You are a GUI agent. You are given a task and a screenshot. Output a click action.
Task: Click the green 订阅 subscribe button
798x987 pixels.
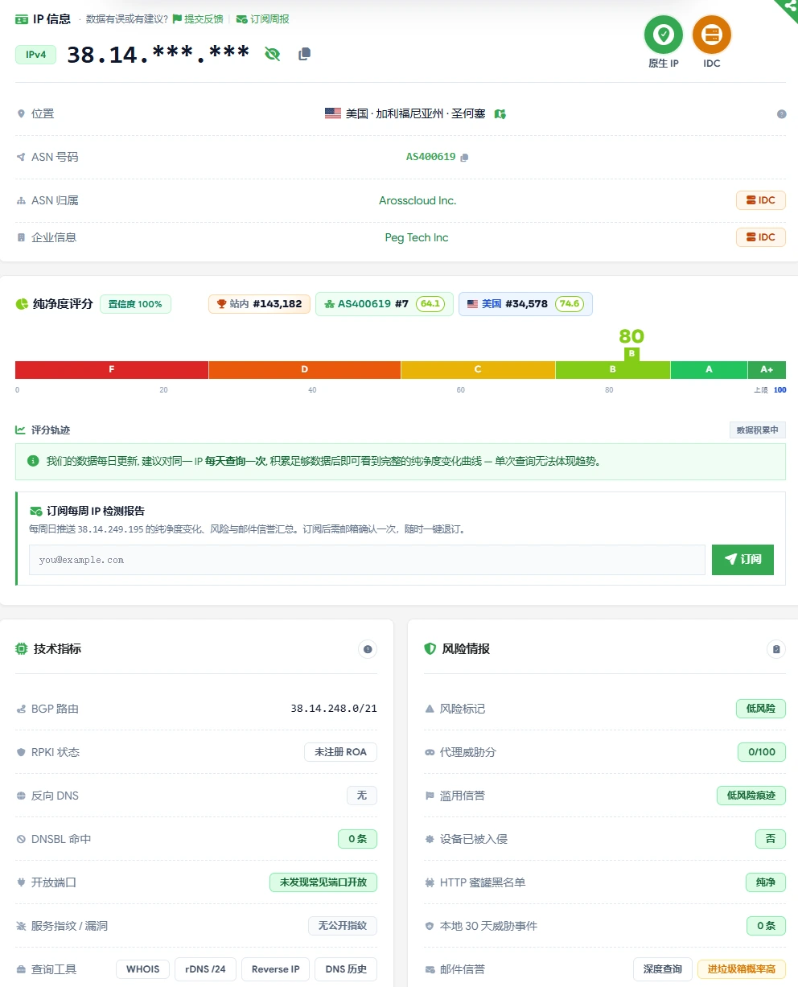pyautogui.click(x=742, y=560)
